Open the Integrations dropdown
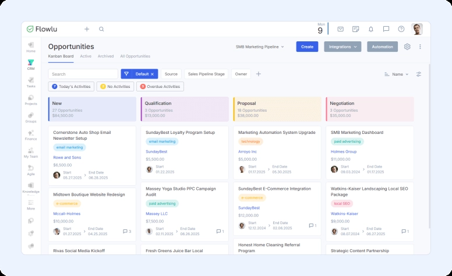The width and height of the screenshot is (452, 276). point(342,47)
